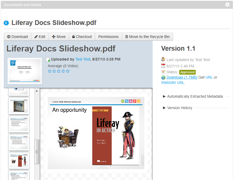The height and width of the screenshot is (180, 234).
Task: Select the New Publishing Options slide thumbnail
Action: (19, 143)
